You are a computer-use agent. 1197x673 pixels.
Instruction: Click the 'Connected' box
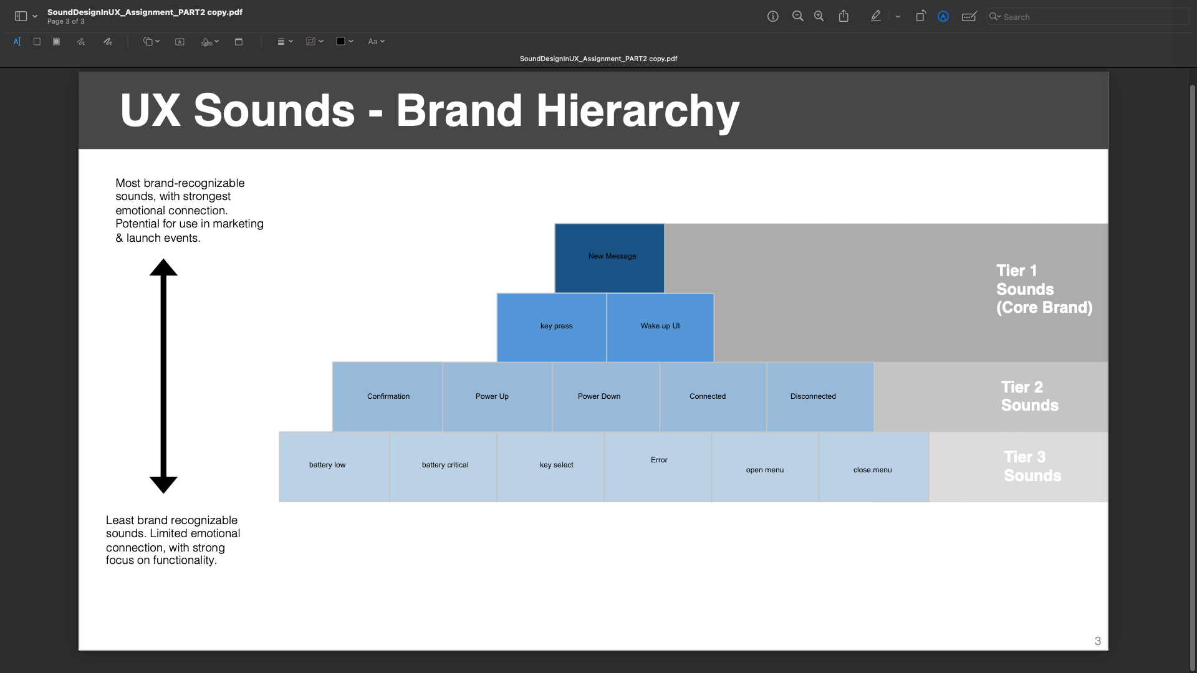(x=713, y=397)
